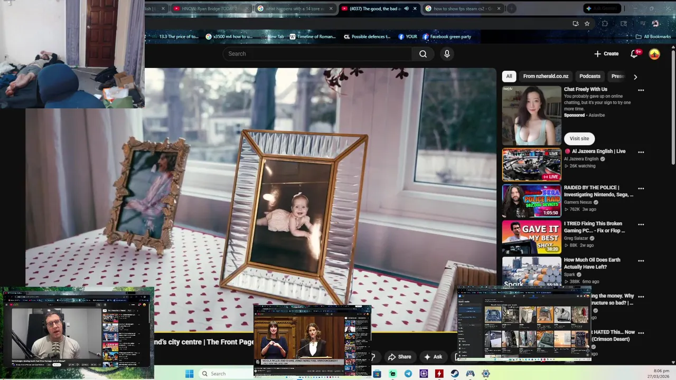Open 'Possible defences t...' bookmark

click(x=367, y=36)
